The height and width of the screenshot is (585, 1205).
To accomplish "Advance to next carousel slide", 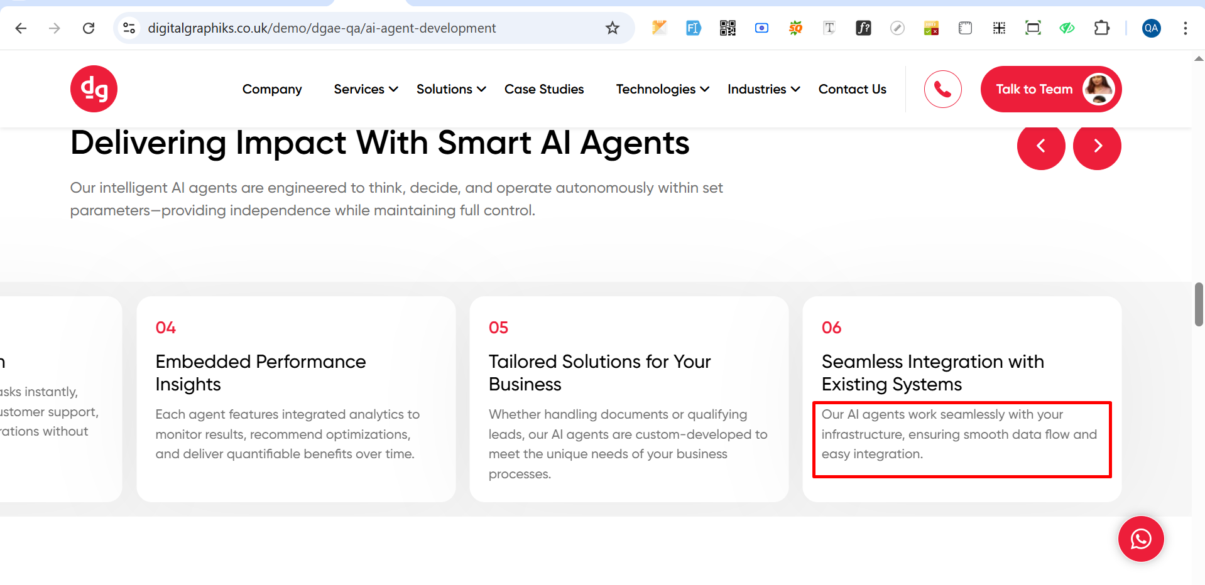I will pos(1096,146).
